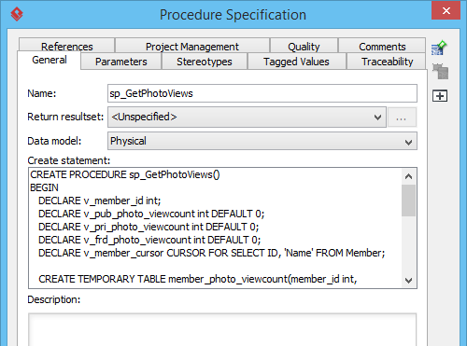The image size is (467, 346).
Task: Click the DECLARE v_pub_photo_viewcount line
Action: (x=151, y=214)
